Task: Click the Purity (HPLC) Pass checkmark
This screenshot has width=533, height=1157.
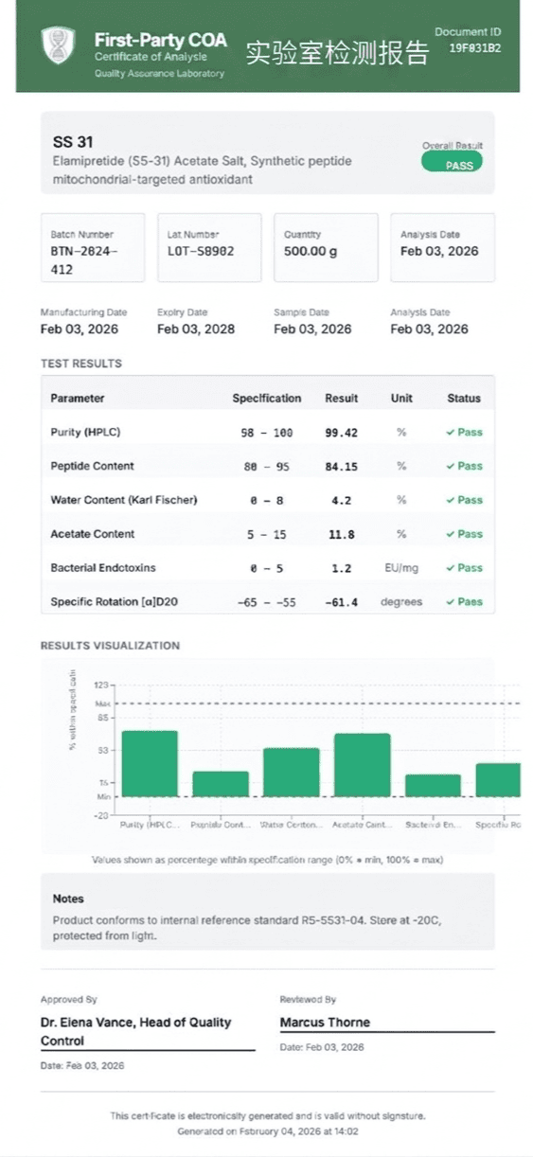Action: (x=451, y=433)
